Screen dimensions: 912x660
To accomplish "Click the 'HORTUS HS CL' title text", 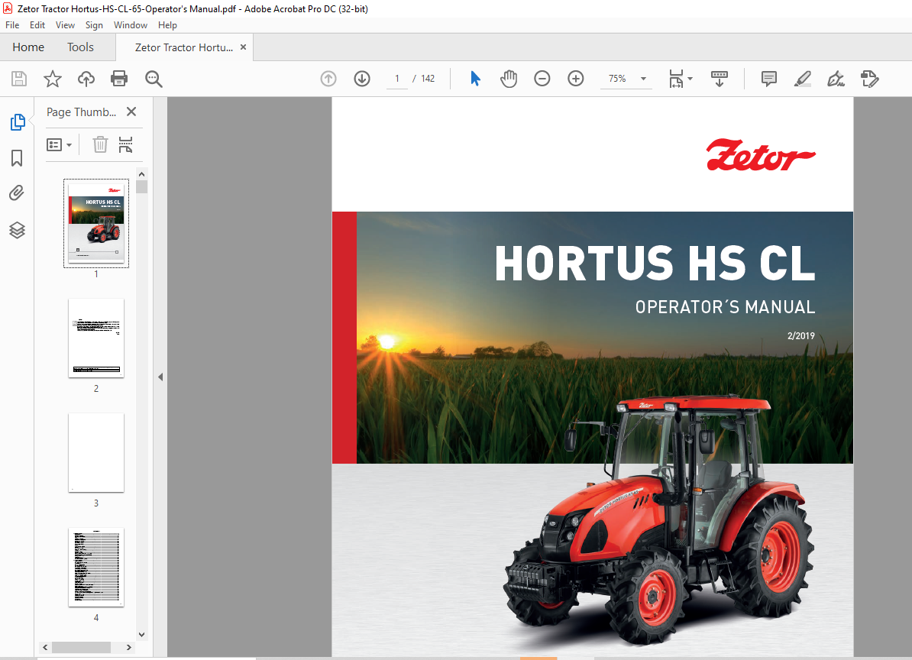I will click(655, 264).
